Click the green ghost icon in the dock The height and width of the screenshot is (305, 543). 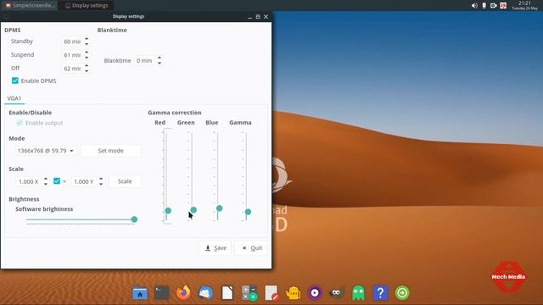(x=358, y=293)
